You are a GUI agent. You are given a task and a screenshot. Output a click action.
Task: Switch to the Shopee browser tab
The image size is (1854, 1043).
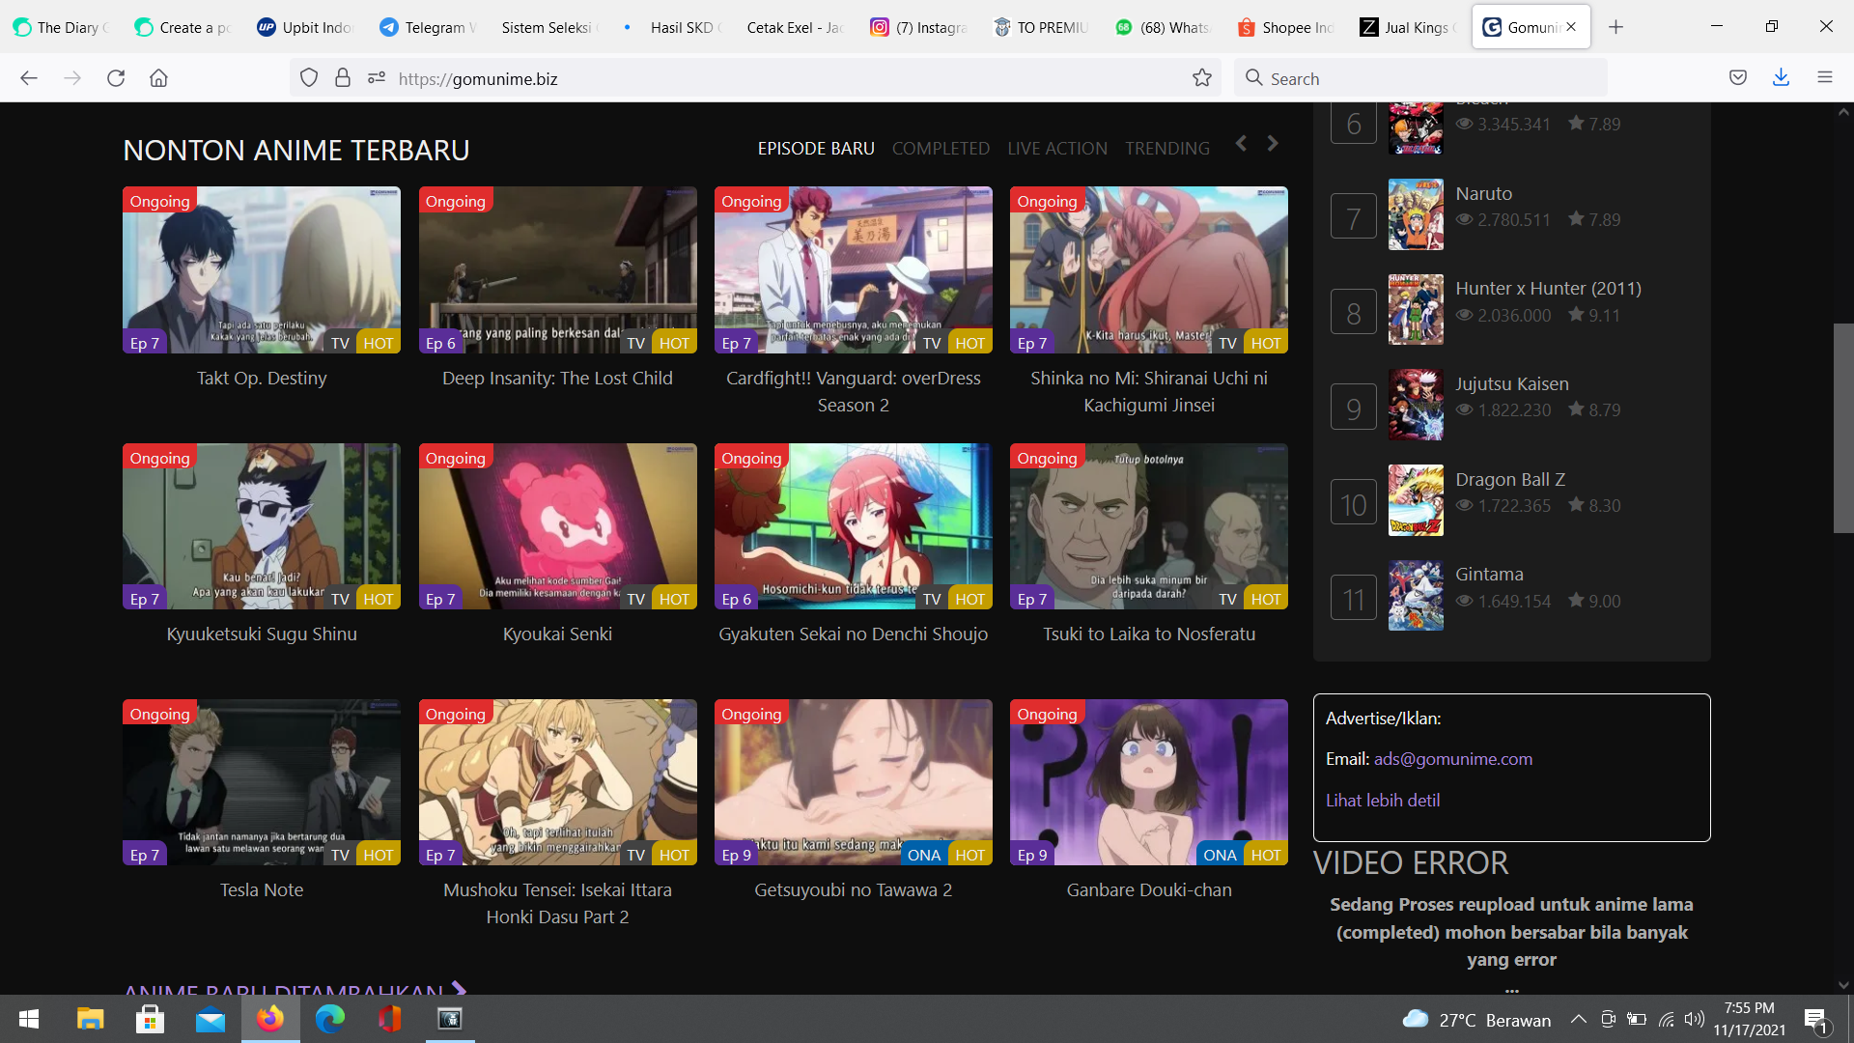[x=1286, y=27]
